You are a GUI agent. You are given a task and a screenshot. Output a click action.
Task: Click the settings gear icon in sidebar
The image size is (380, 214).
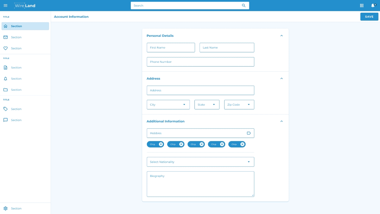click(5, 209)
